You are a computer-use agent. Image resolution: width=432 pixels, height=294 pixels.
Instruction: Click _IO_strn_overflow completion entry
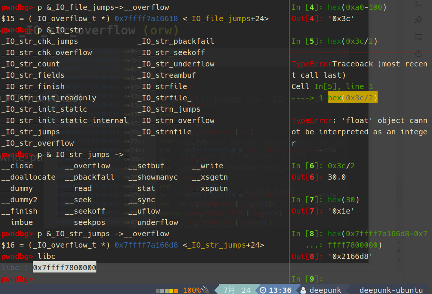[x=176, y=120]
